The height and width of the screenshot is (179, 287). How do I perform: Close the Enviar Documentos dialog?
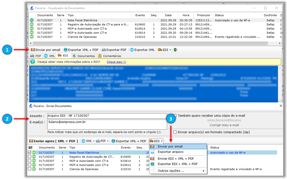pos(281,106)
